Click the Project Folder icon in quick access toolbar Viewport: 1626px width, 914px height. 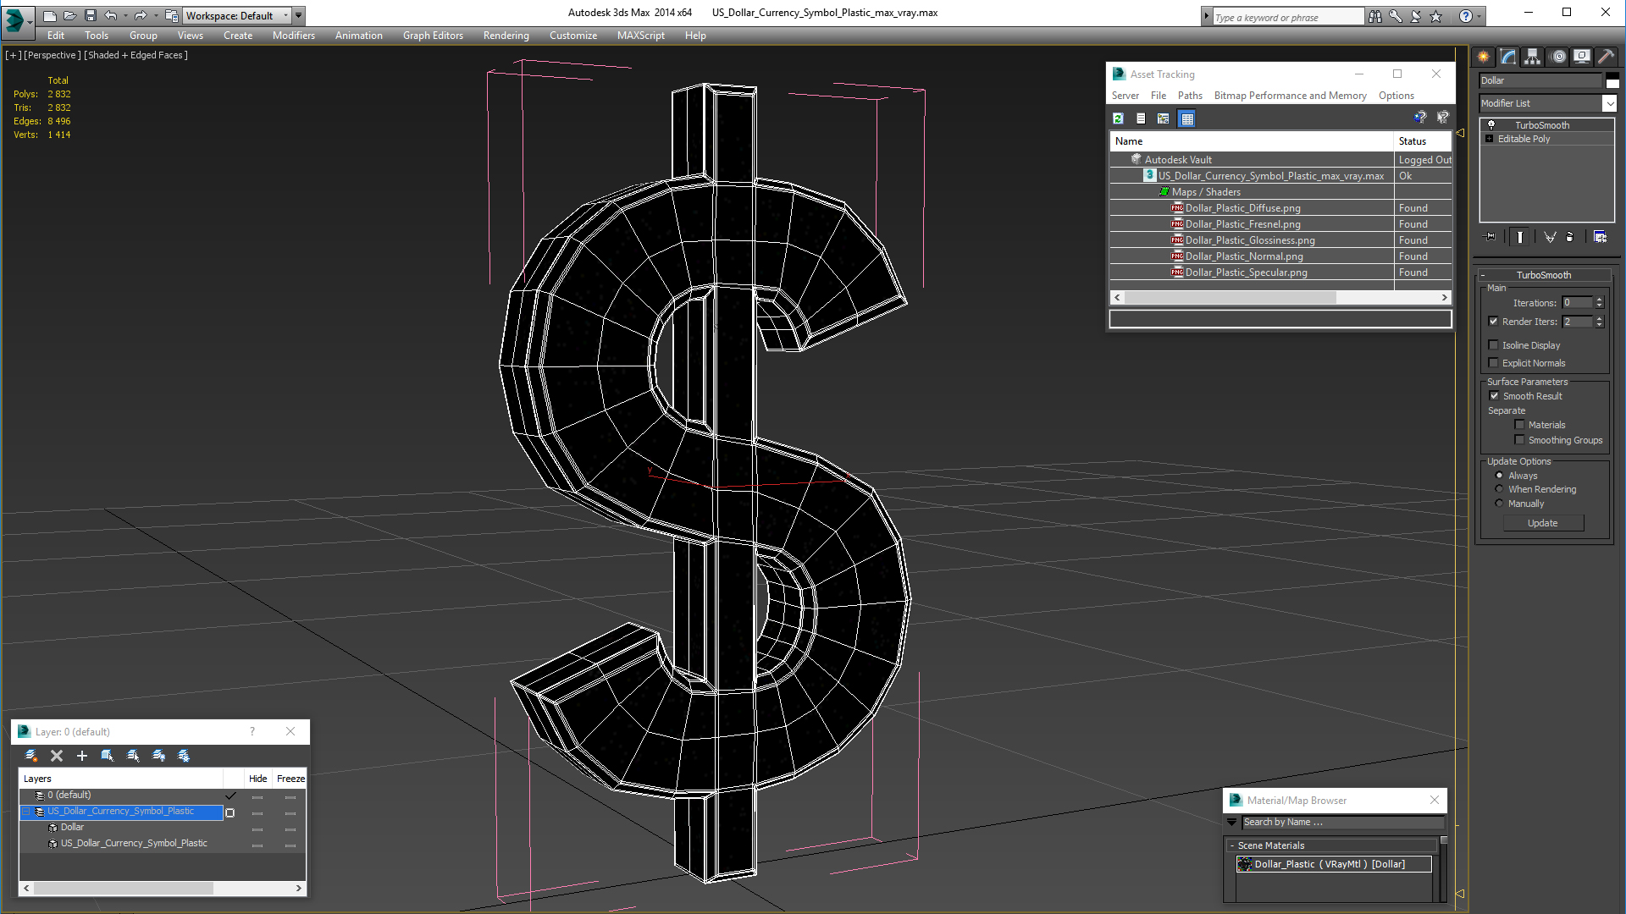[172, 15]
